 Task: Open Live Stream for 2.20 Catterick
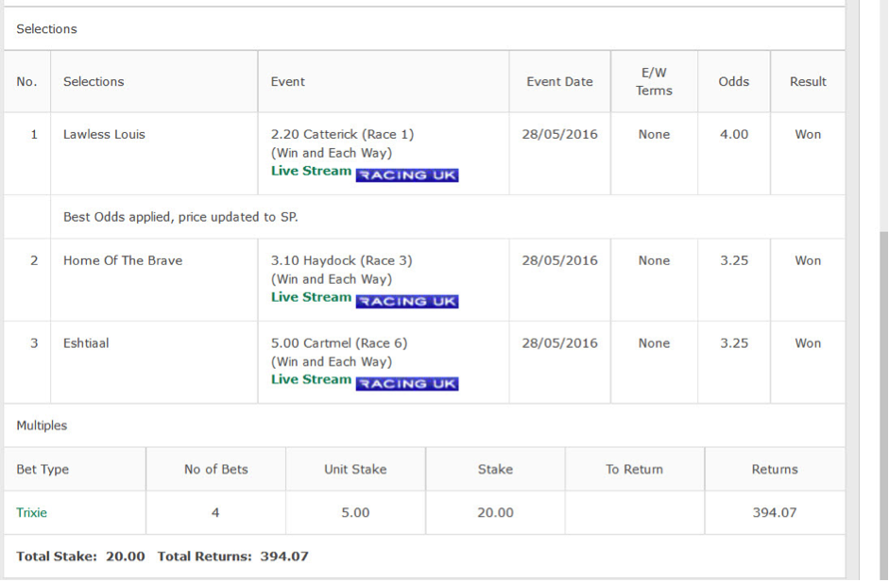311,171
